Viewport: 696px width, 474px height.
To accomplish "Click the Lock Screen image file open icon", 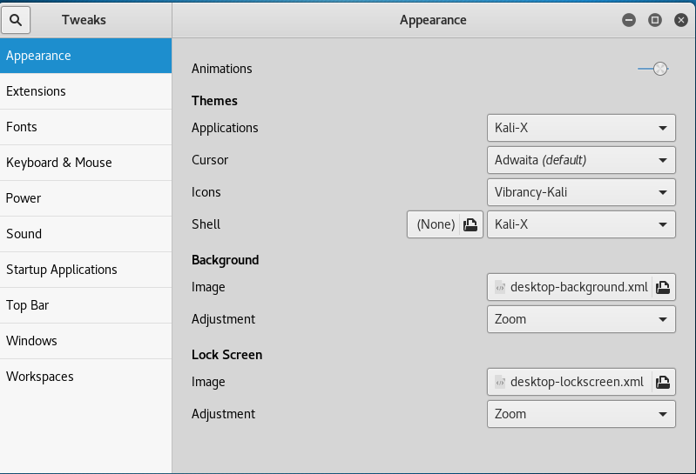I will pyautogui.click(x=662, y=382).
